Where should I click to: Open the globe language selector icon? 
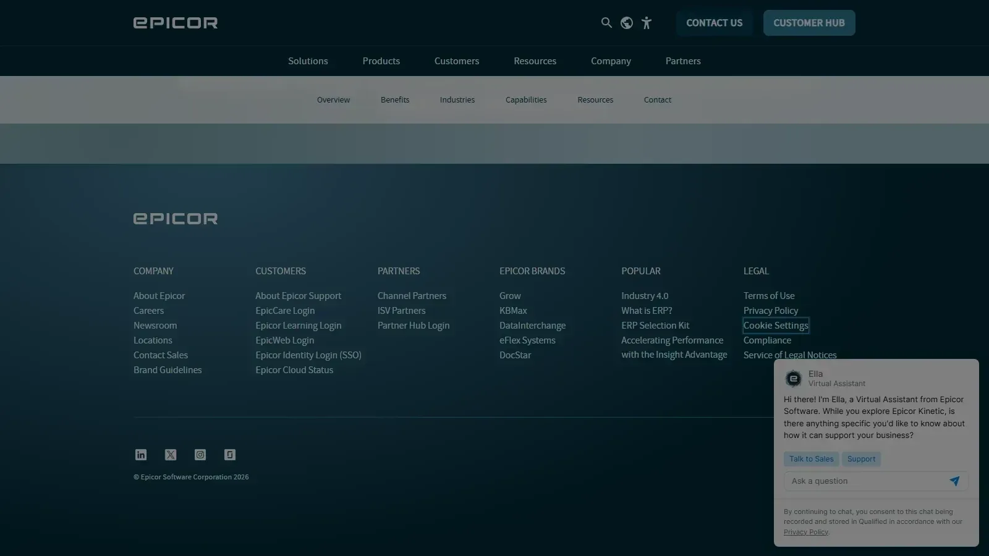pyautogui.click(x=627, y=23)
